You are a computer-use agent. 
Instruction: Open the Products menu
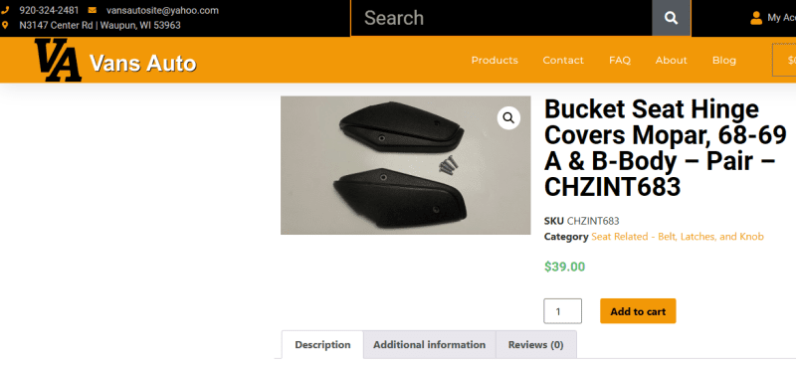pos(495,61)
